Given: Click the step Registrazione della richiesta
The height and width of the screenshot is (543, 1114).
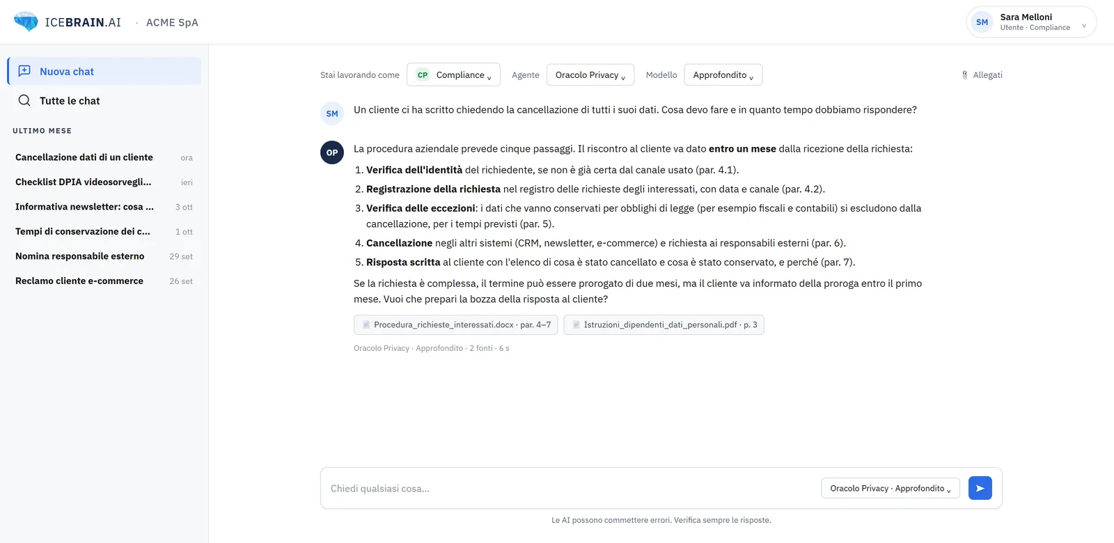Looking at the screenshot, I should 433,189.
